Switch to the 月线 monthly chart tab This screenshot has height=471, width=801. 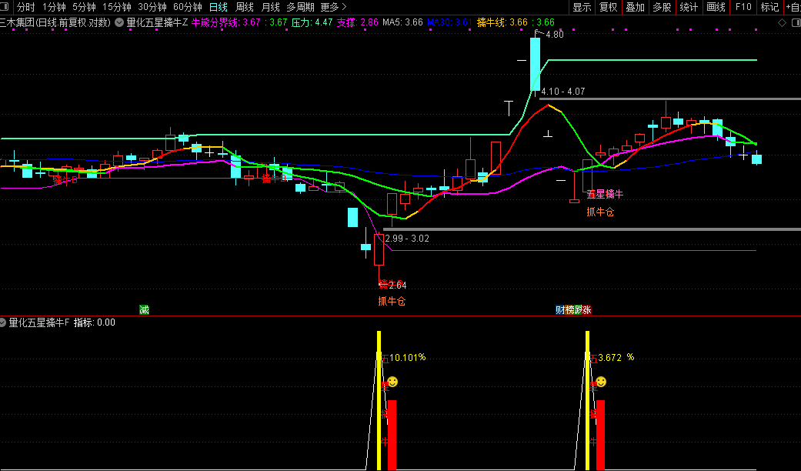point(270,7)
